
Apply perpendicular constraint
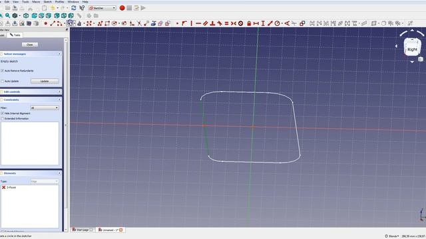[212, 24]
